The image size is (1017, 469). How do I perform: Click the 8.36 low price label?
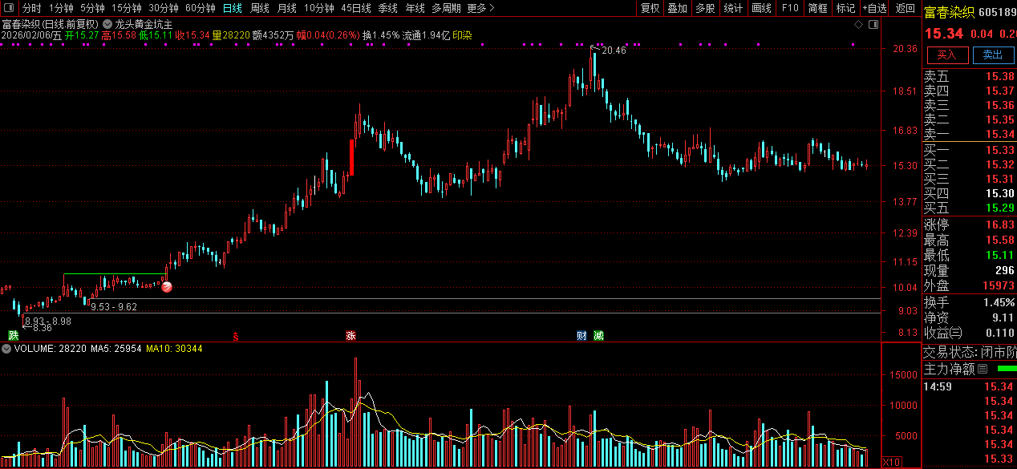(41, 327)
